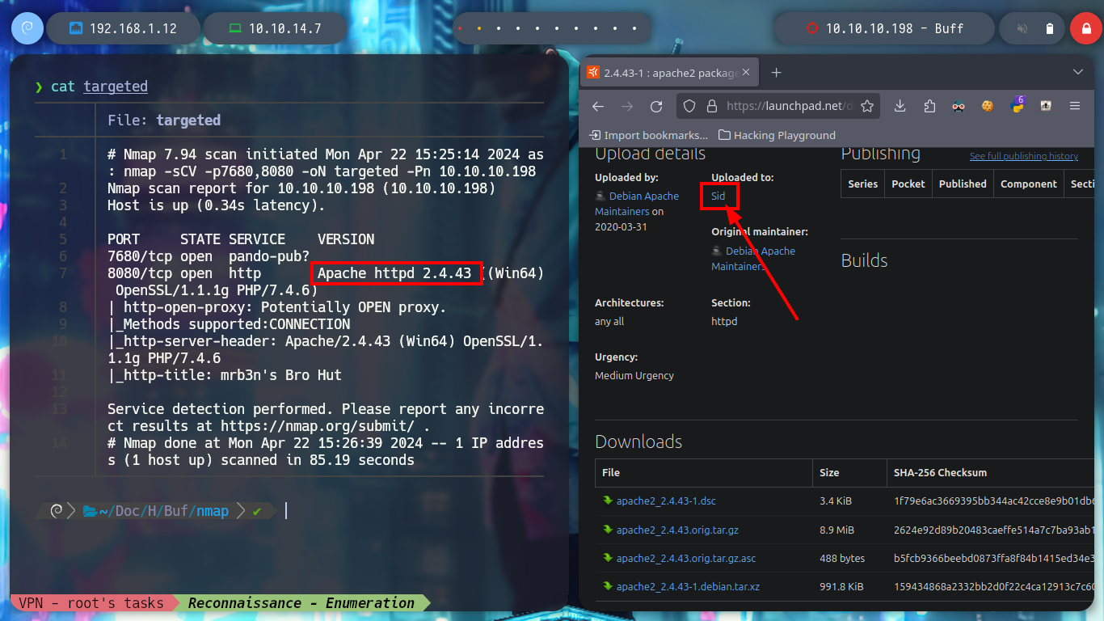Click the Python extension with badge 6

(1017, 105)
